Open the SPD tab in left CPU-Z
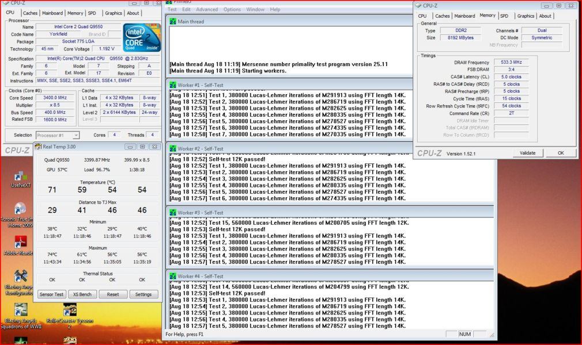582x345 pixels. (92, 13)
